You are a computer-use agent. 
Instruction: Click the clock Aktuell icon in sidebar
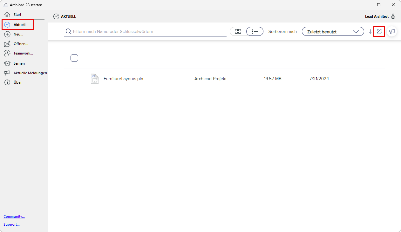pos(7,24)
